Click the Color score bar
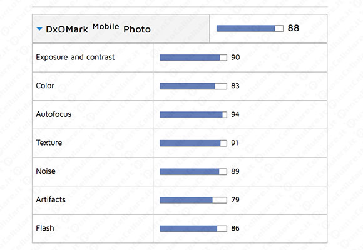 click(193, 86)
